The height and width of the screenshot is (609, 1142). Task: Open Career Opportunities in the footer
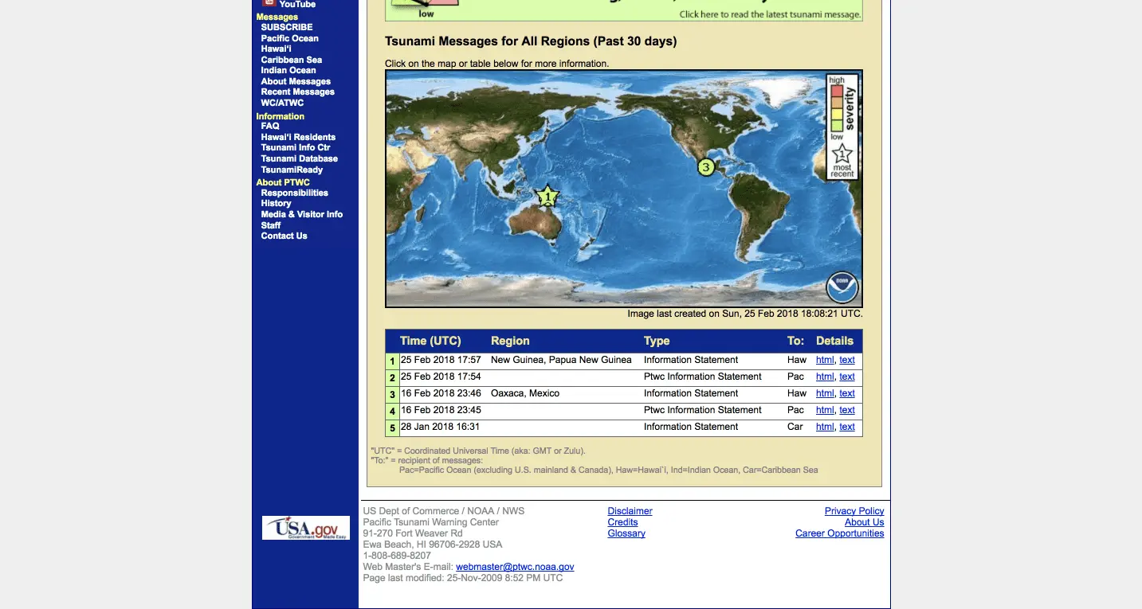pyautogui.click(x=839, y=533)
